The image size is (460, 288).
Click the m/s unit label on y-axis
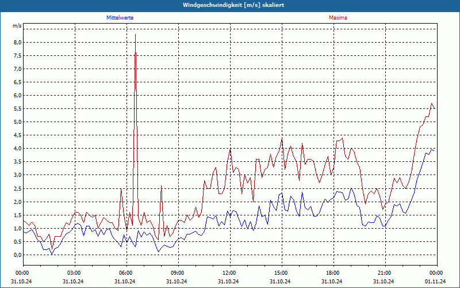pyautogui.click(x=17, y=26)
